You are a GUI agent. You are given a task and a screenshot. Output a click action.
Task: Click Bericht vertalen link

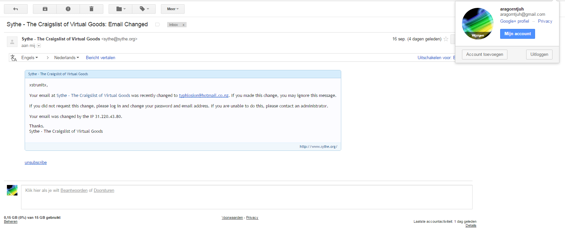100,57
